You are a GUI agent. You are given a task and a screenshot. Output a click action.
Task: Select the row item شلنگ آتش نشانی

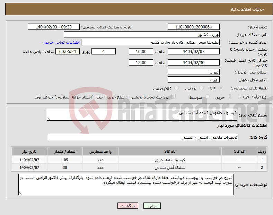point(170,167)
